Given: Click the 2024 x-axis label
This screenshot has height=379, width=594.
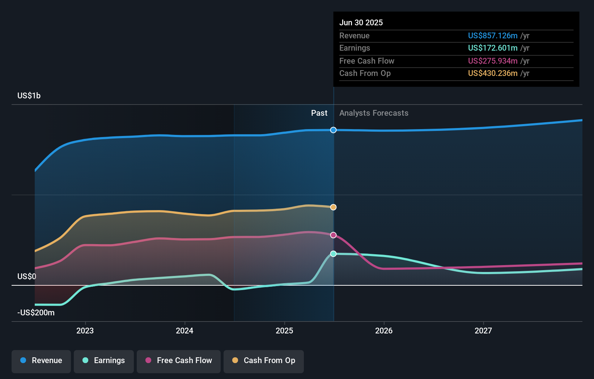Looking at the screenshot, I should (184, 331).
